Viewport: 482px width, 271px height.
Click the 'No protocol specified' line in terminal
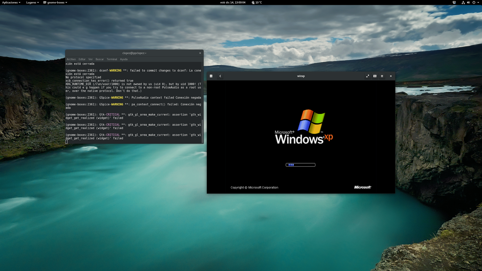(x=83, y=77)
